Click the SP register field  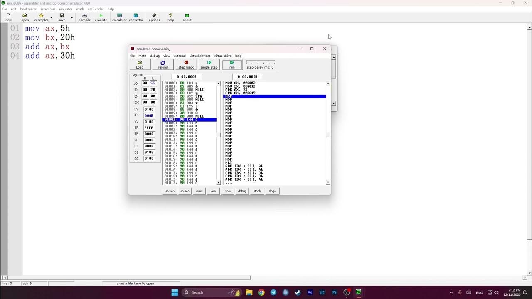coord(149,128)
